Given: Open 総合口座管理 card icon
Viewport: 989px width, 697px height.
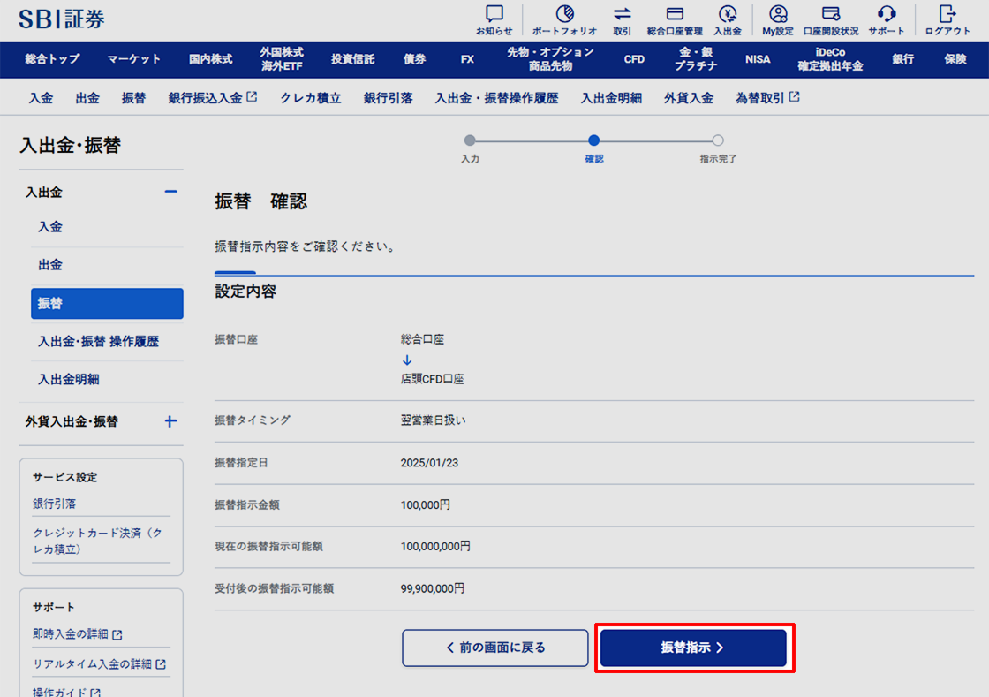Looking at the screenshot, I should [675, 15].
